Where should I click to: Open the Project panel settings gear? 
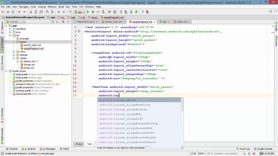point(63,22)
